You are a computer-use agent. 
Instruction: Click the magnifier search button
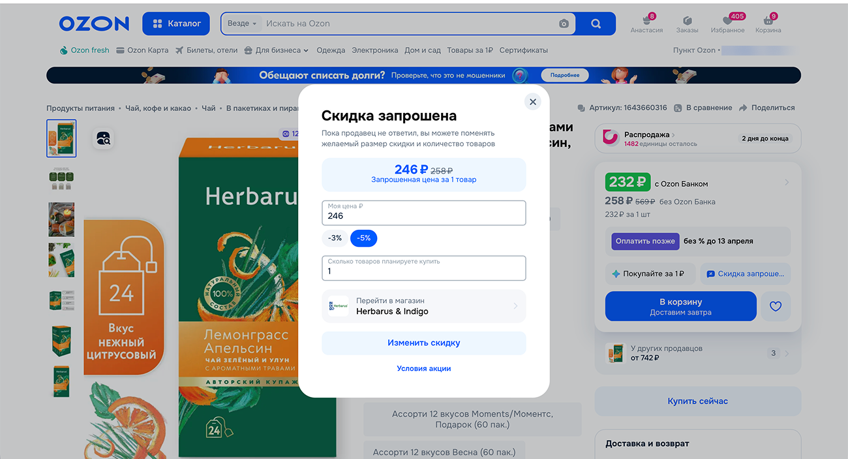(596, 24)
